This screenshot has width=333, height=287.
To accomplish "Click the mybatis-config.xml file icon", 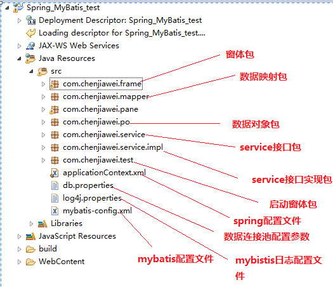I will pos(55,211).
